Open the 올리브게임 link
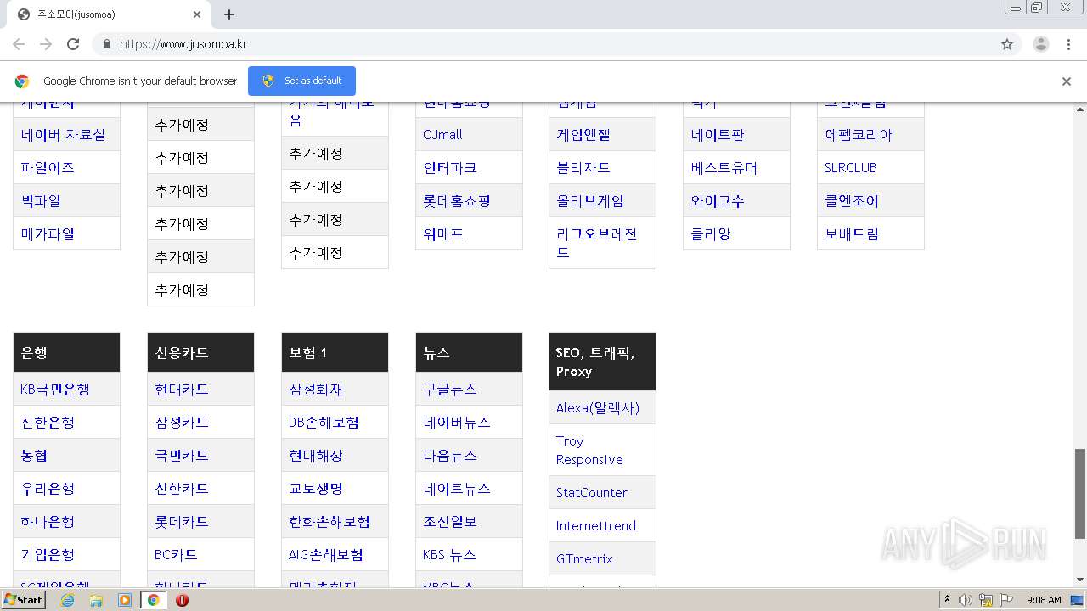 (x=590, y=201)
